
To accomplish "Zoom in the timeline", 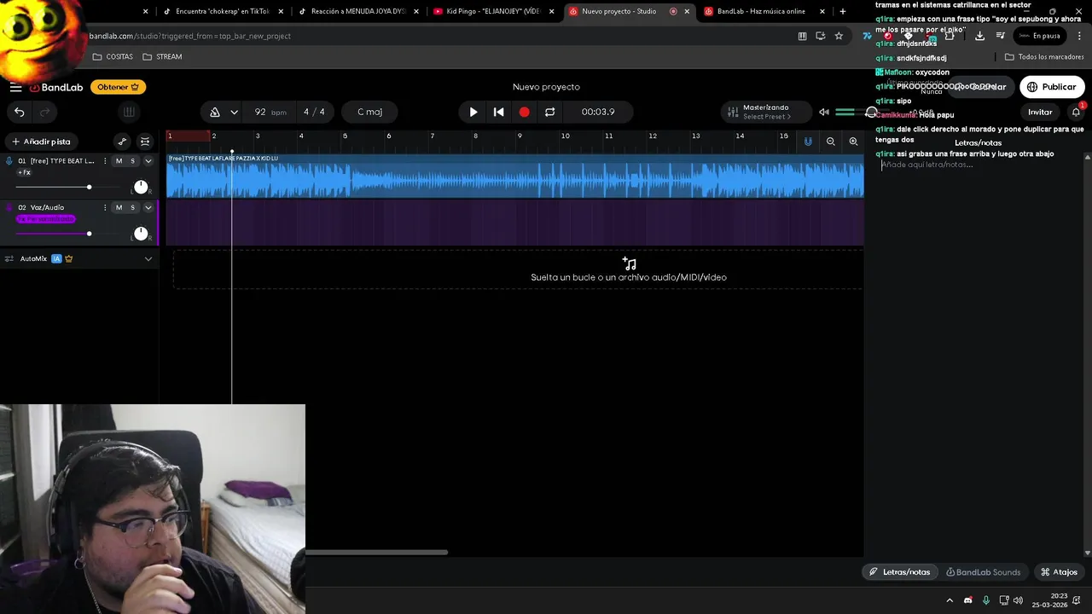I will (853, 142).
